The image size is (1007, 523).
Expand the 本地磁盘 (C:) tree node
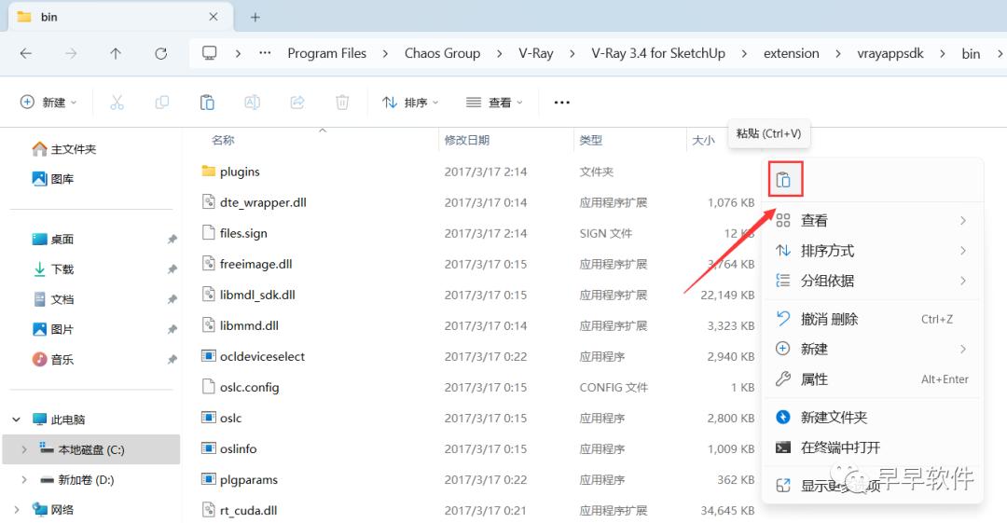coord(23,449)
